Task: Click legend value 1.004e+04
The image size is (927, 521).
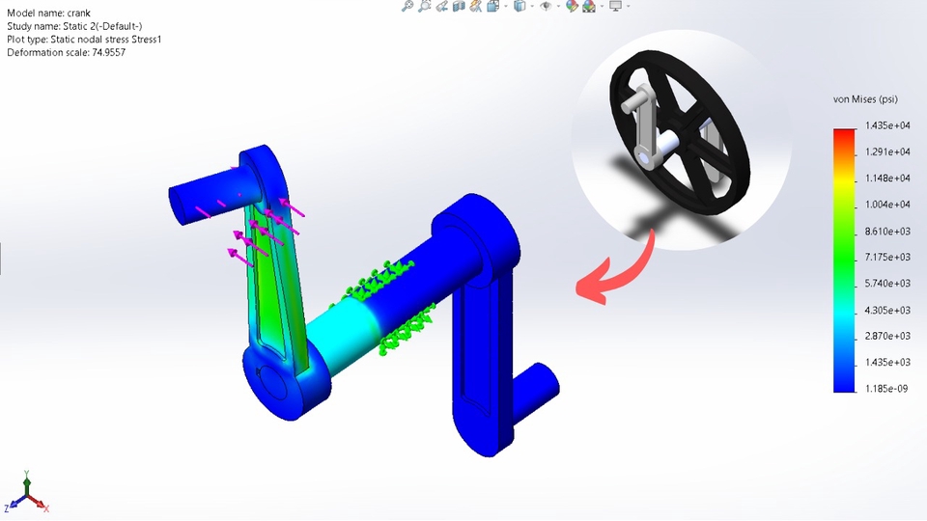Action: tap(887, 205)
